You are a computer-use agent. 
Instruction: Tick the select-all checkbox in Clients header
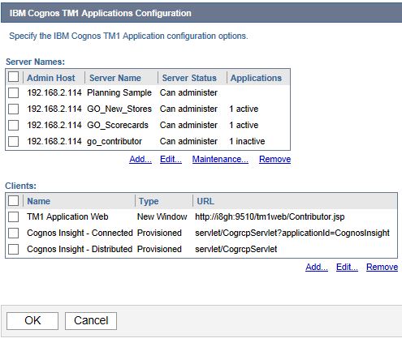13,201
